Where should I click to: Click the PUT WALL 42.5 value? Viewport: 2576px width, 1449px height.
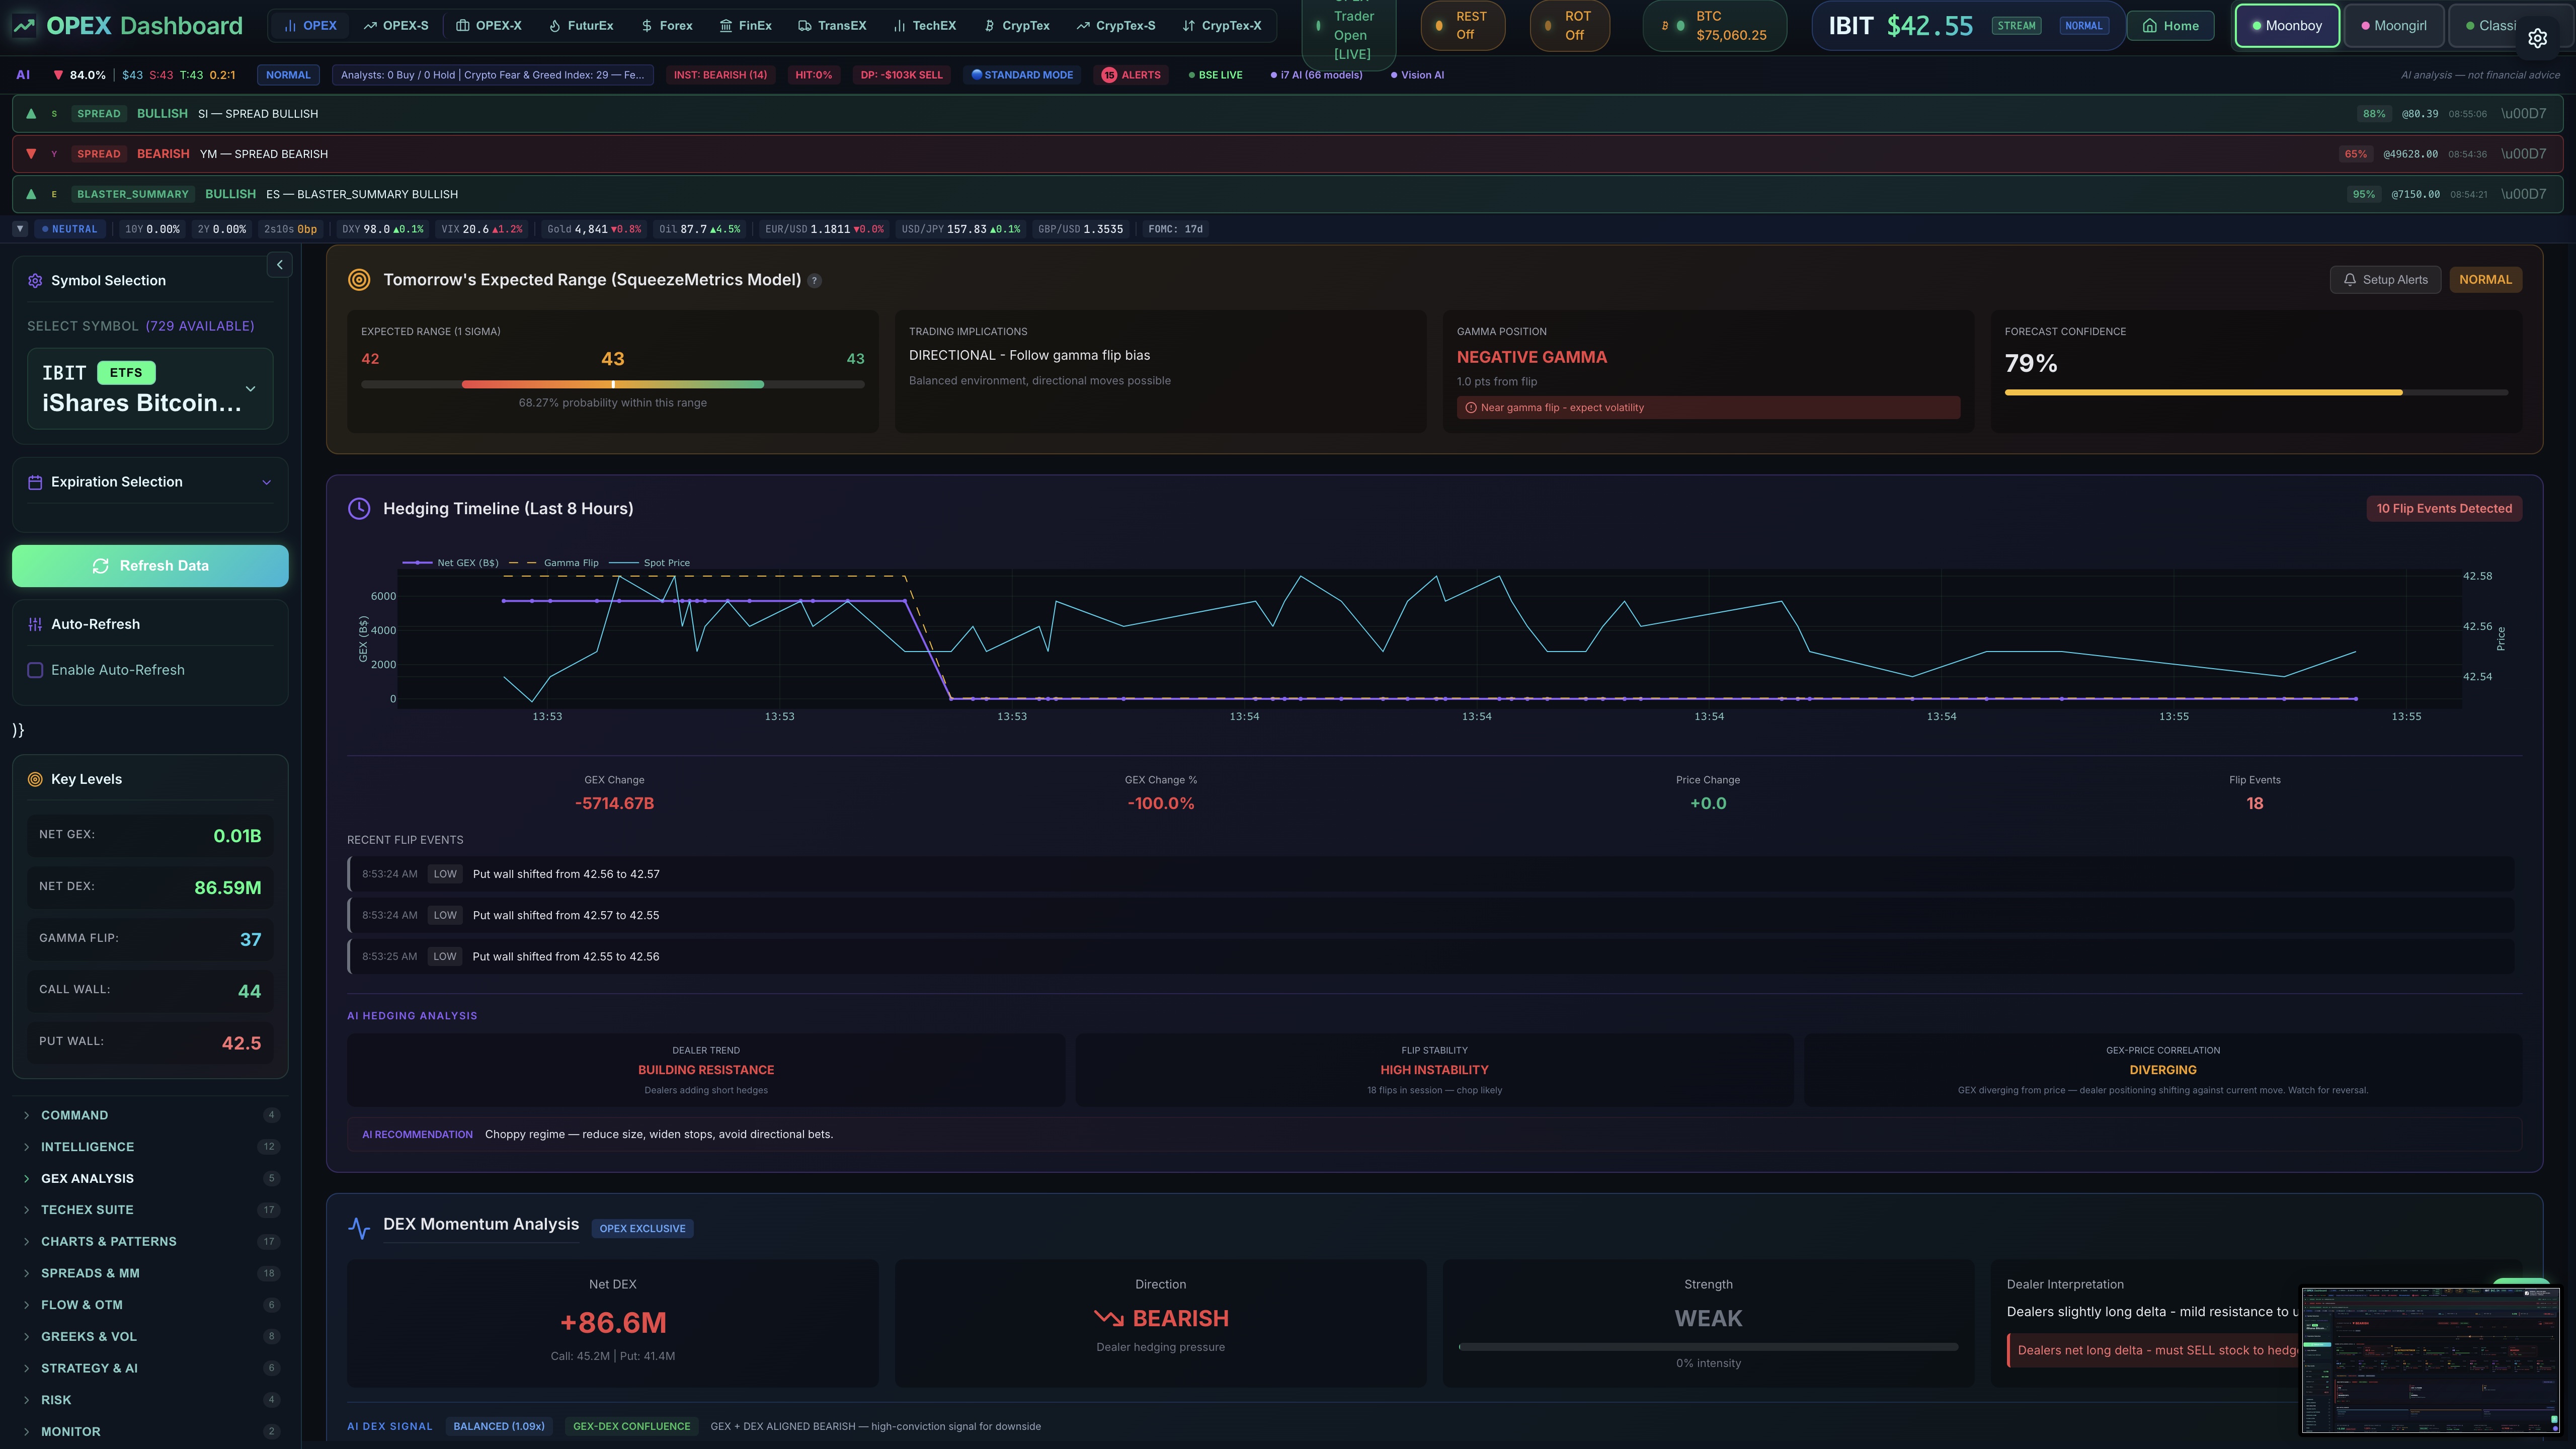[x=241, y=1043]
